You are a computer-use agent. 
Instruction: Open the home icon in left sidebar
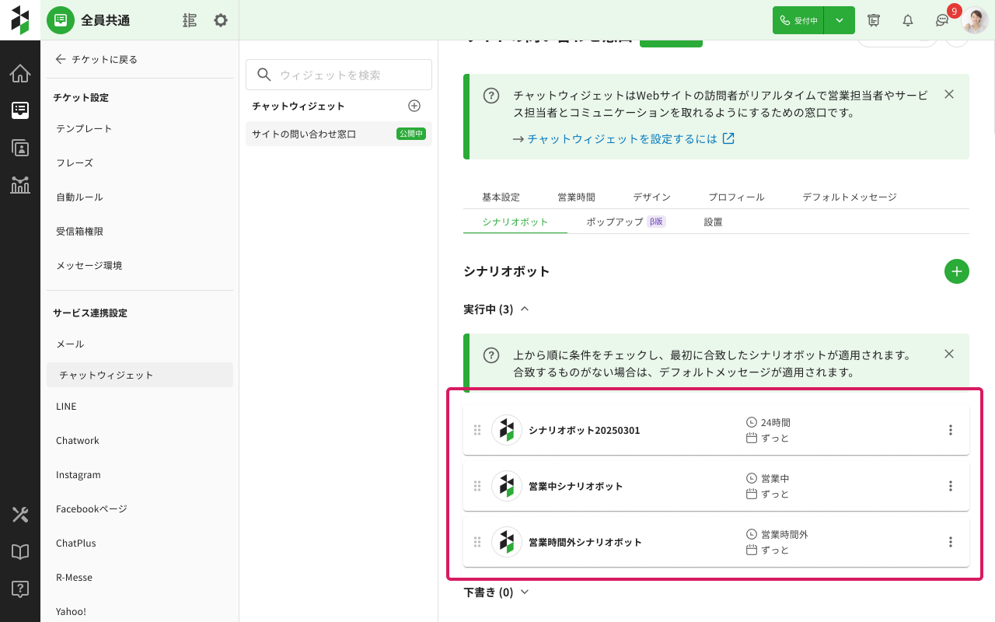[20, 74]
